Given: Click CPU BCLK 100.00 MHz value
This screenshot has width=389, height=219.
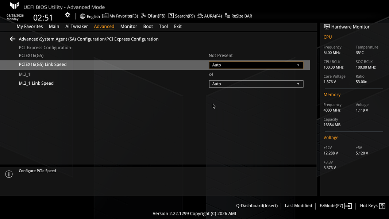Looking at the screenshot, I should click(334, 67).
